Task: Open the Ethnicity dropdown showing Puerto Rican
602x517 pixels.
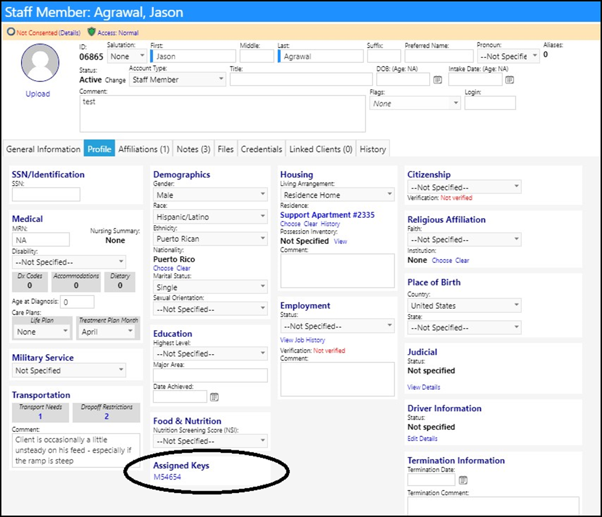Action: 210,239
